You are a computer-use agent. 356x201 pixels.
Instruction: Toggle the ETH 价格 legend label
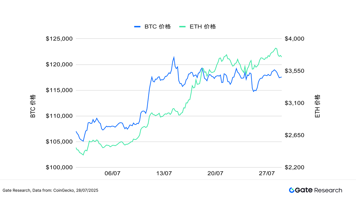point(203,27)
